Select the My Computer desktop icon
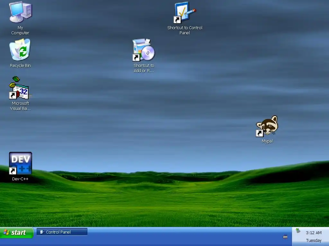 tap(20, 12)
